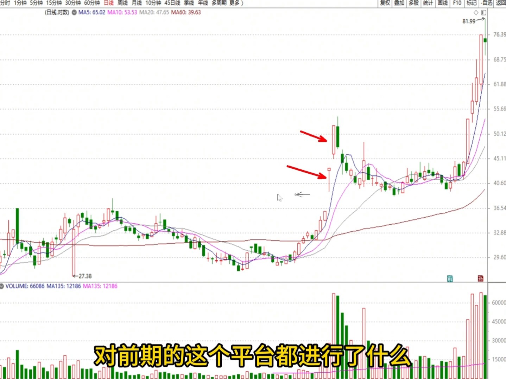Image resolution: width=506 pixels, height=379 pixels.
Task: Select the 60分钟 period tab
Action: click(92, 3)
